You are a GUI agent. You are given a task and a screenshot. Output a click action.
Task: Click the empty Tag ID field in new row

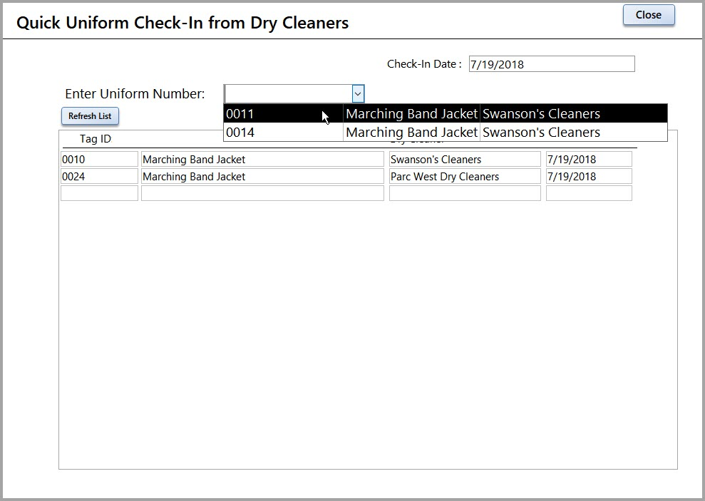tap(99, 193)
